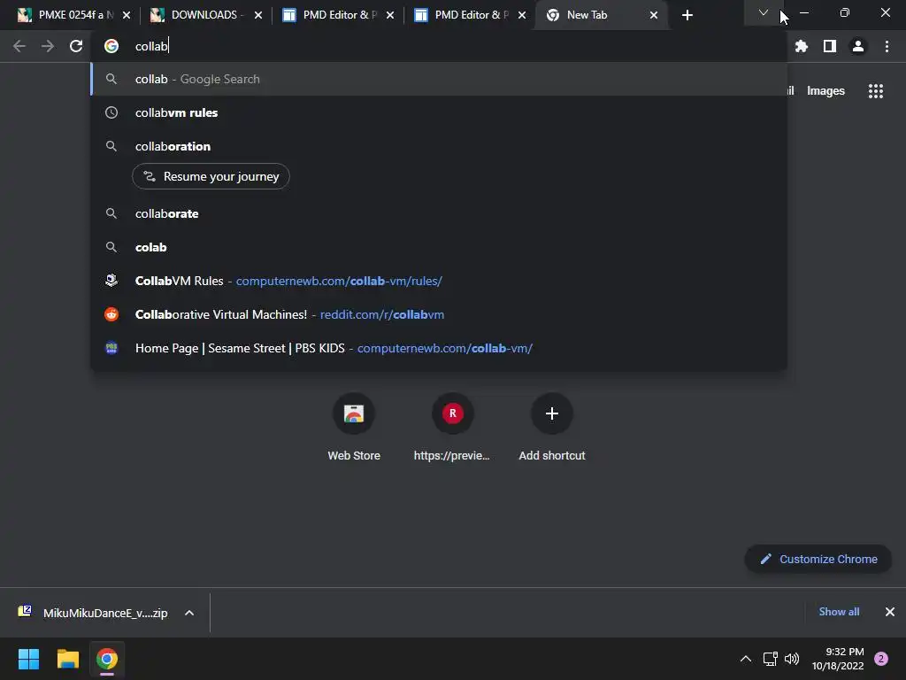Open File Explorer from the taskbar
This screenshot has width=906, height=680.
67,659
